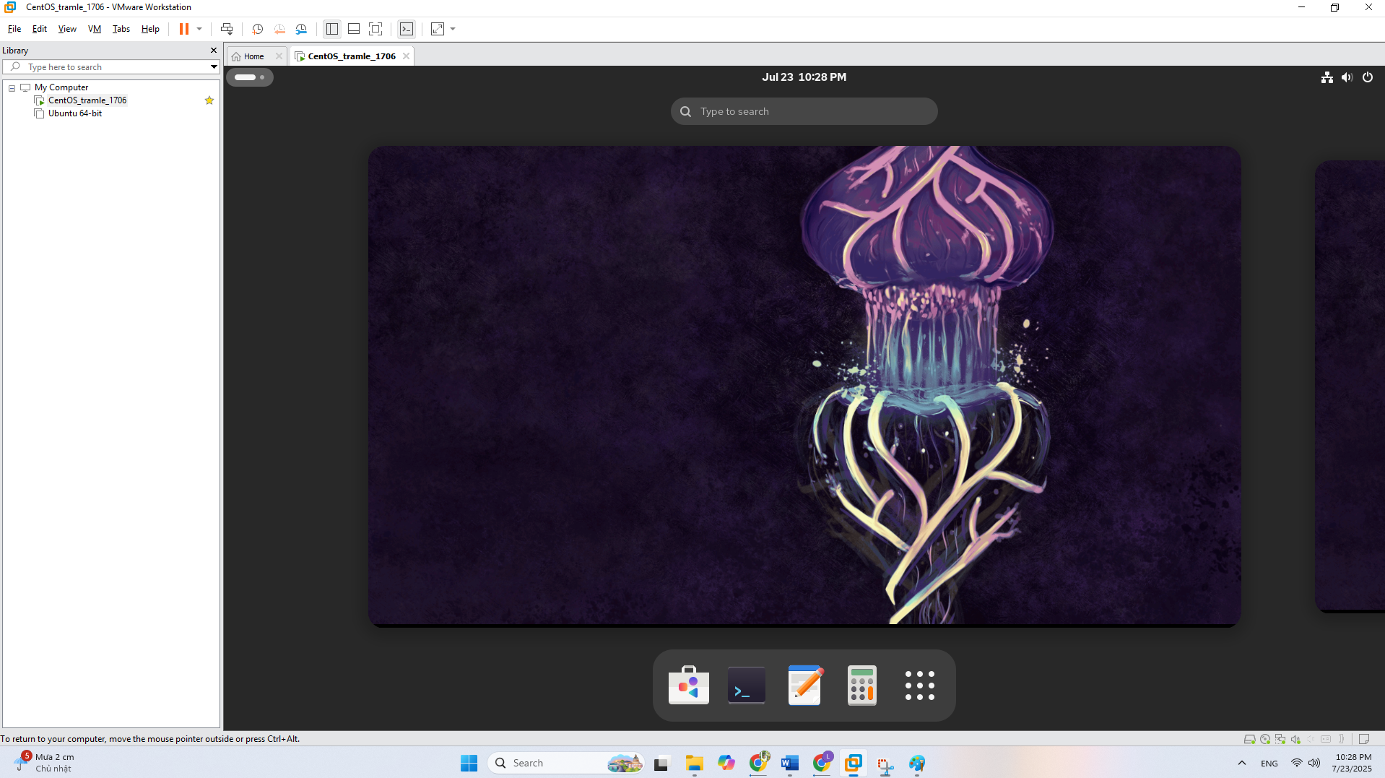Open the Edit menu

pos(40,29)
